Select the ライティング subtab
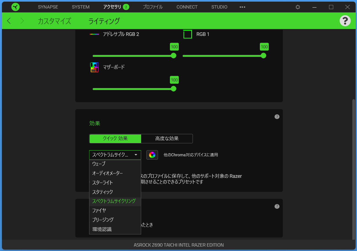Screen dimensions: 357x251 click(x=104, y=21)
